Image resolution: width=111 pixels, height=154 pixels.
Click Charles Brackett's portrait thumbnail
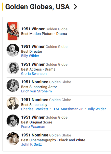[13, 103]
